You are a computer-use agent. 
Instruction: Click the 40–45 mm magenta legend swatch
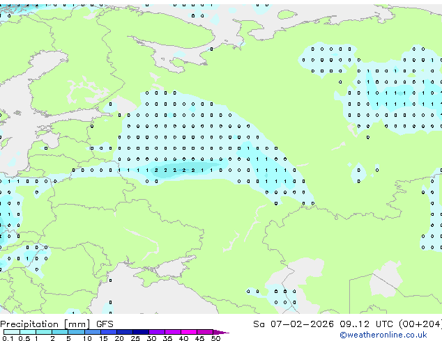[x=189, y=332]
